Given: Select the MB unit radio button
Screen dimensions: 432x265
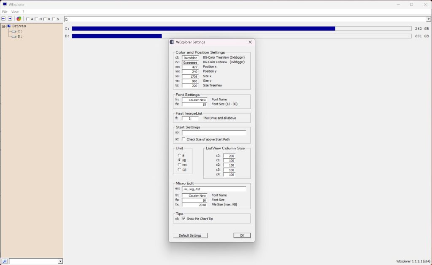Looking at the screenshot, I should point(179,165).
